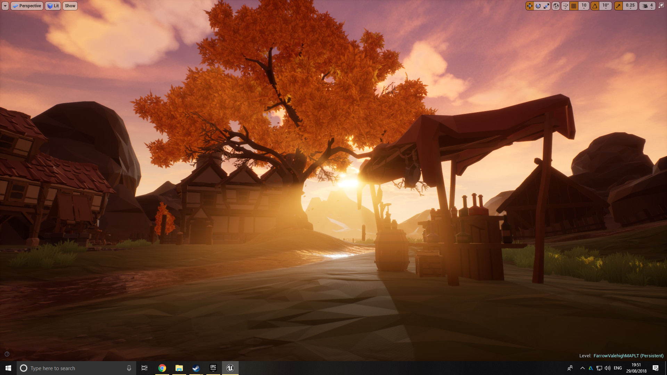
Task: Open Steam from the taskbar
Action: tap(196, 368)
